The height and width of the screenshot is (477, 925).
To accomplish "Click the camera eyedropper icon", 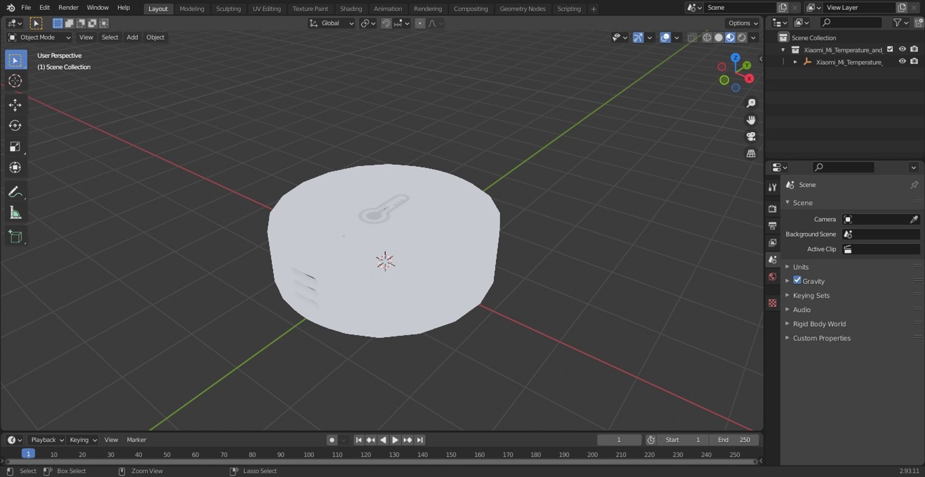I will point(914,219).
